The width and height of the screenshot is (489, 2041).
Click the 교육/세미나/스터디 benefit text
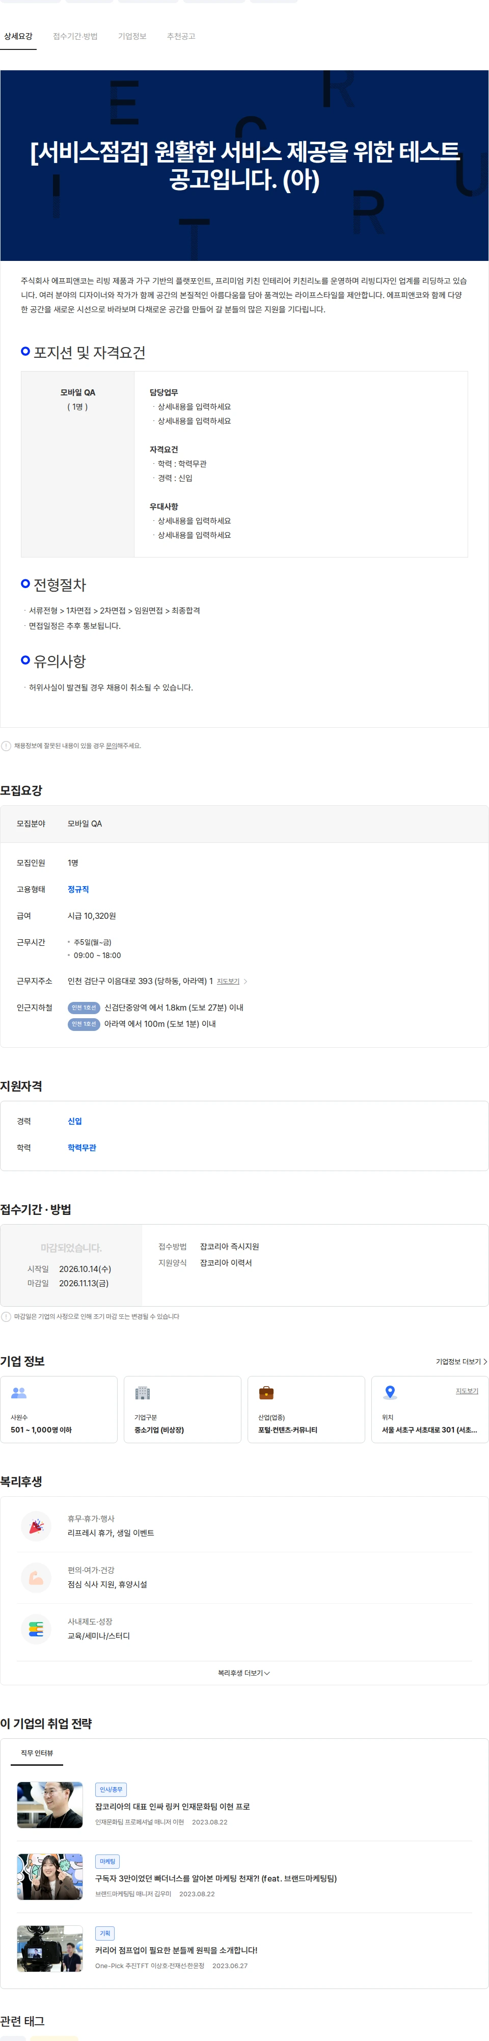tap(98, 1636)
